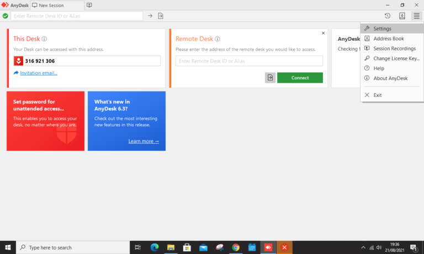Click the AnyDesk taskbar icon

click(x=268, y=247)
